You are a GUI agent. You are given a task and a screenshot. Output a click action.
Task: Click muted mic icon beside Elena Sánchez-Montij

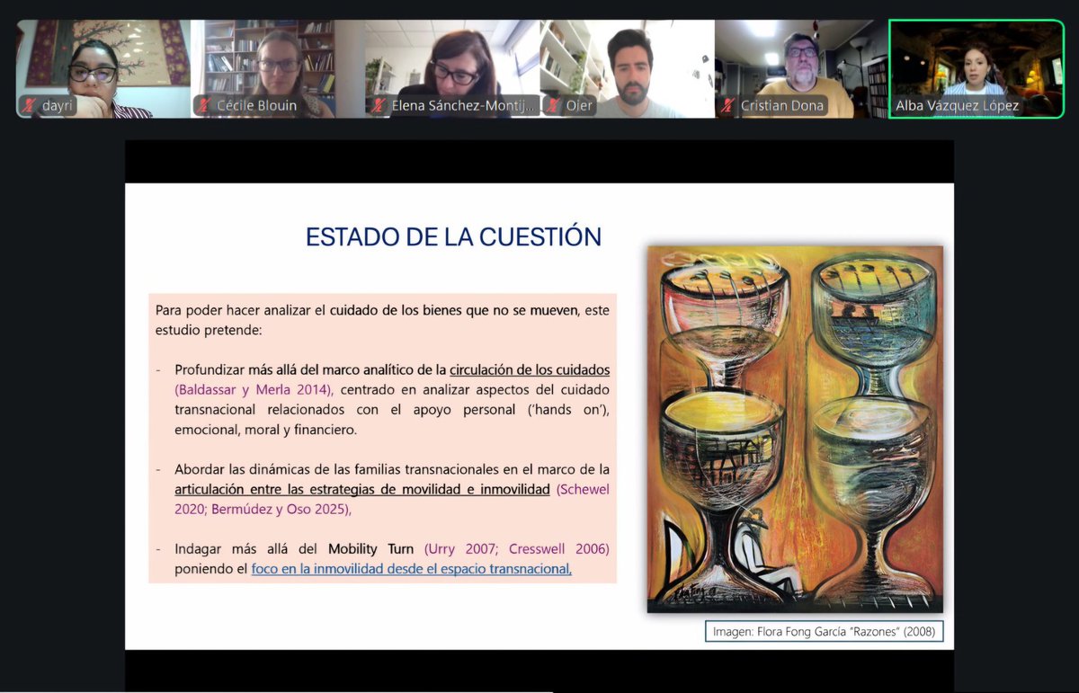pyautogui.click(x=379, y=105)
